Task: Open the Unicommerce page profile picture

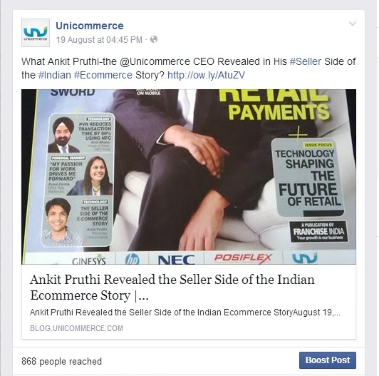Action: pyautogui.click(x=36, y=33)
